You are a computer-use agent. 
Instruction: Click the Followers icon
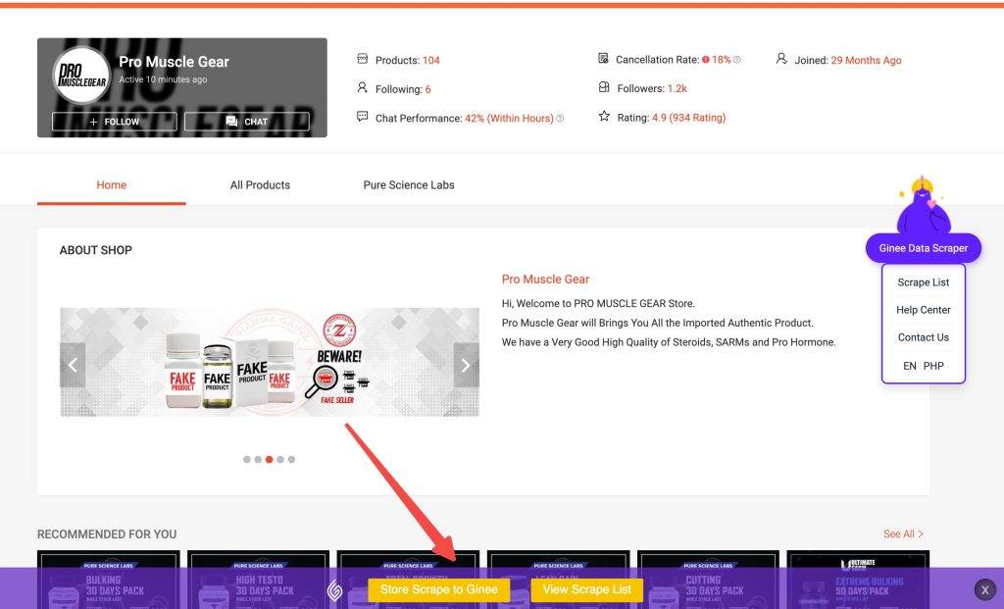604,87
